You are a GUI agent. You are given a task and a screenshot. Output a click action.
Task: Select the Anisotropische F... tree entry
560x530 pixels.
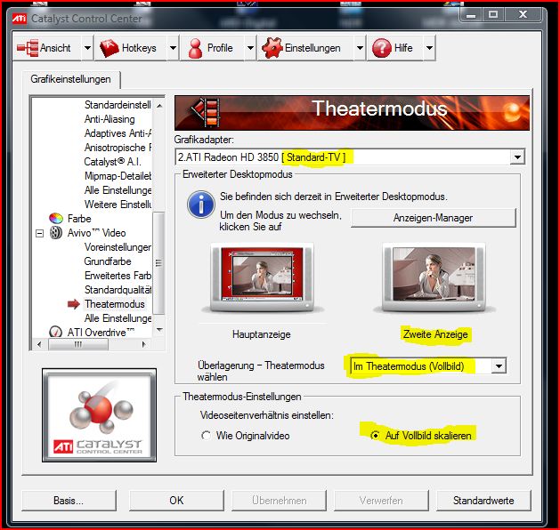118,148
